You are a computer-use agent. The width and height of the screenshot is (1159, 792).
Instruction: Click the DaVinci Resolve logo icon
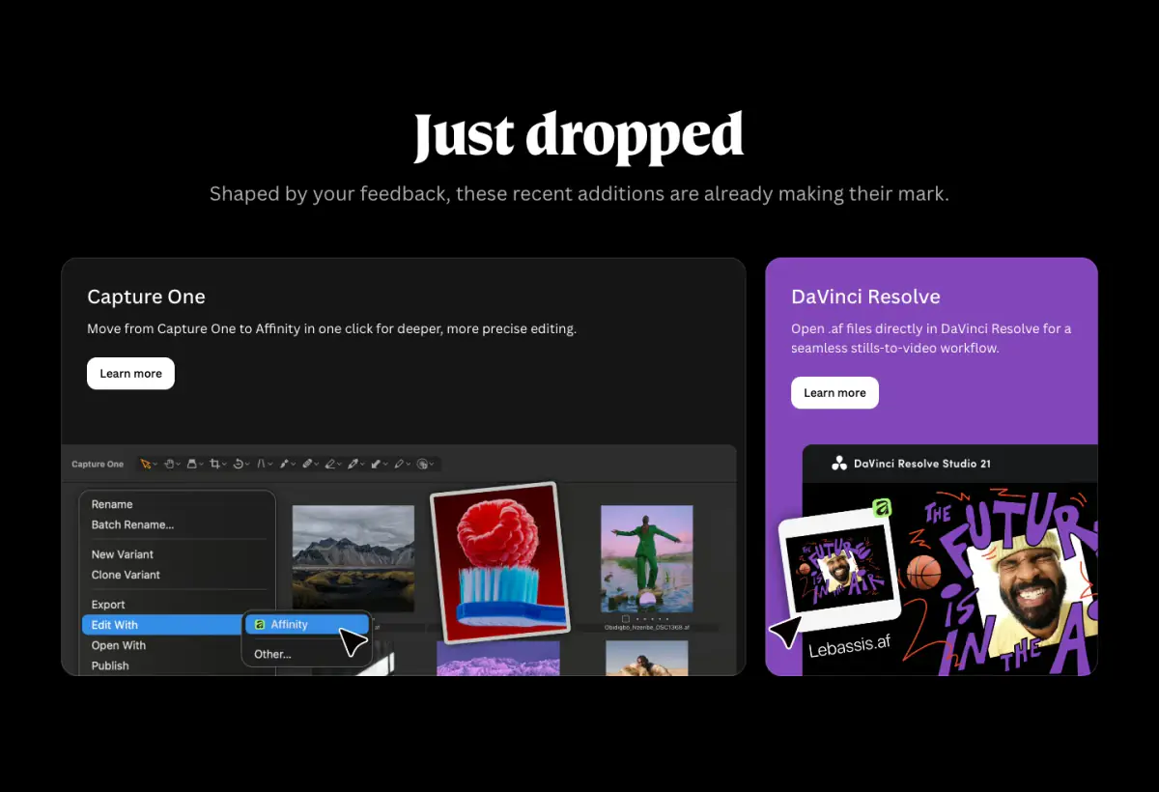click(839, 464)
